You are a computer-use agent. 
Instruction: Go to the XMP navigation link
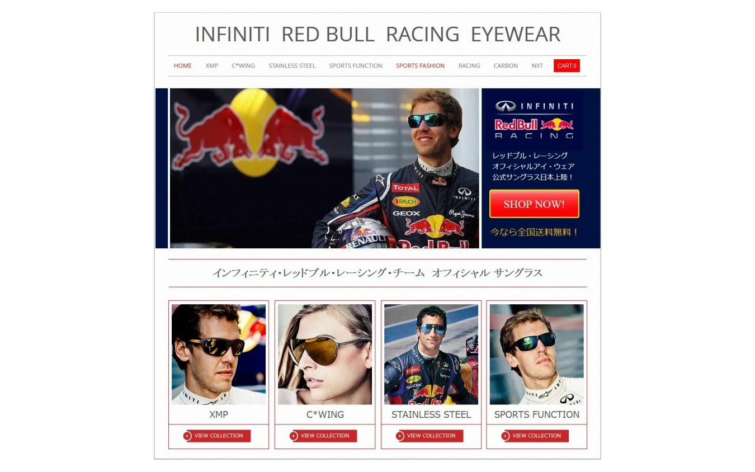click(211, 66)
